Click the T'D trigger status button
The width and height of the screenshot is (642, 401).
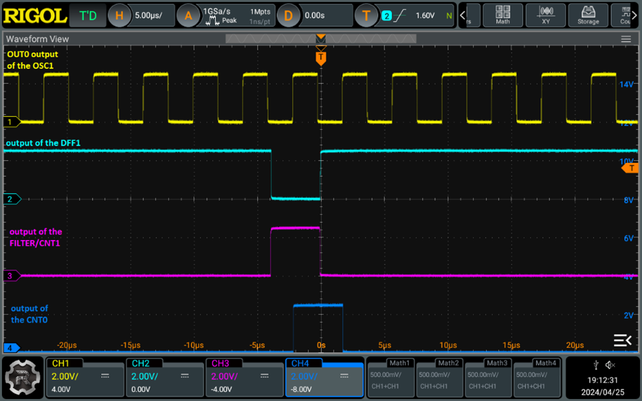click(x=87, y=15)
